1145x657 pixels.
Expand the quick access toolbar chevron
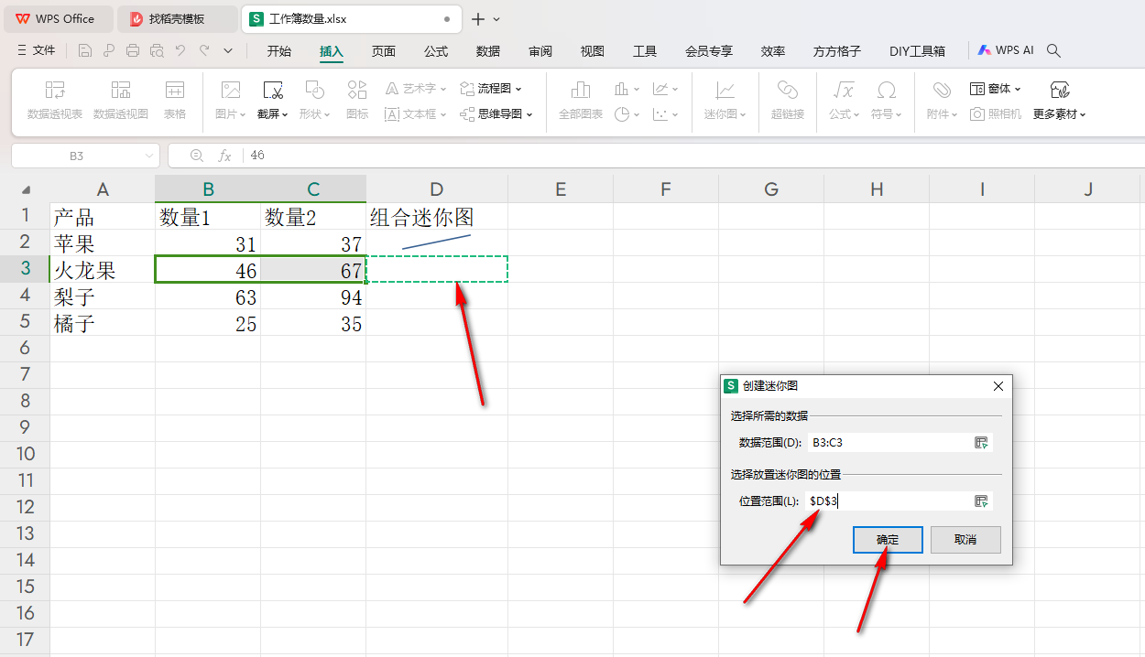point(228,50)
